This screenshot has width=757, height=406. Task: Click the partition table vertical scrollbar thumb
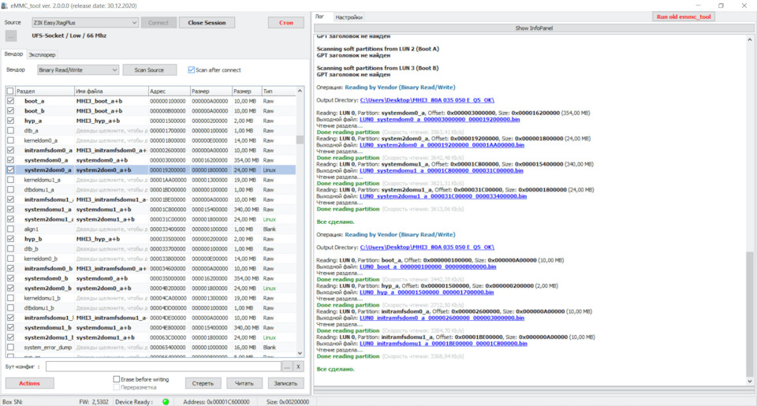coord(300,140)
